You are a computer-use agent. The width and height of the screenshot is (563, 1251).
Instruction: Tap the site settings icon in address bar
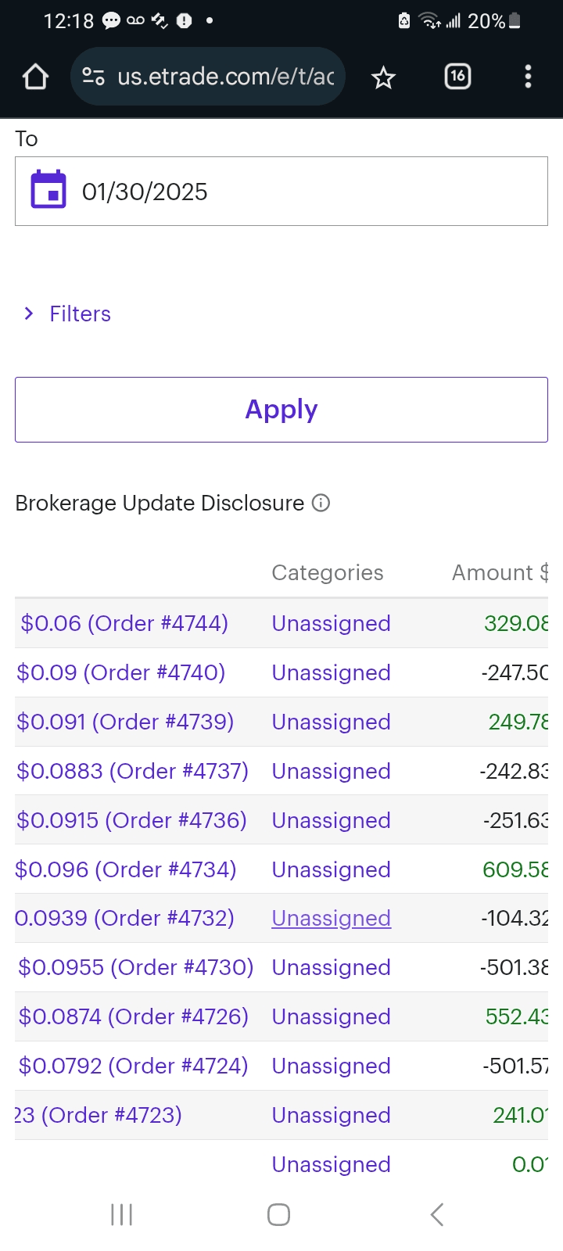tap(94, 77)
